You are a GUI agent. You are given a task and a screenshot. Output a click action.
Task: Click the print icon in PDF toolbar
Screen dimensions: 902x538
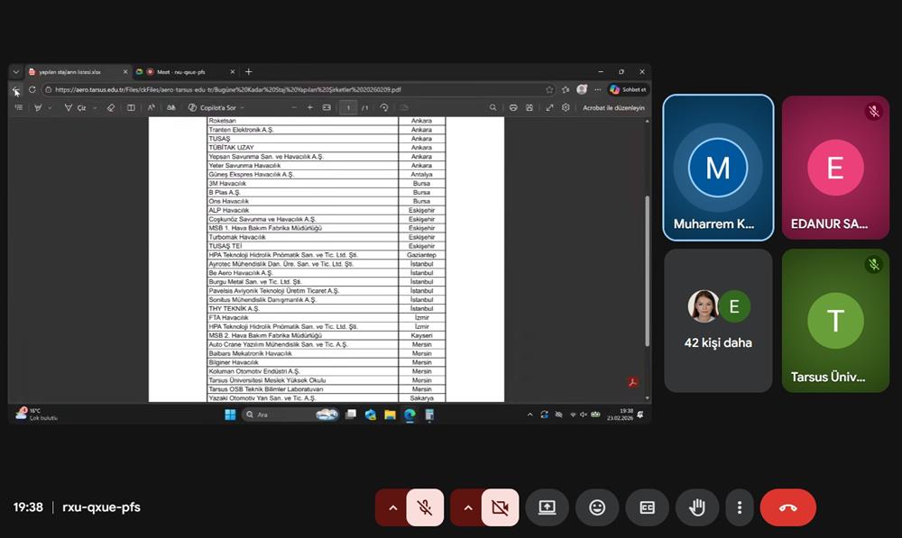point(513,107)
